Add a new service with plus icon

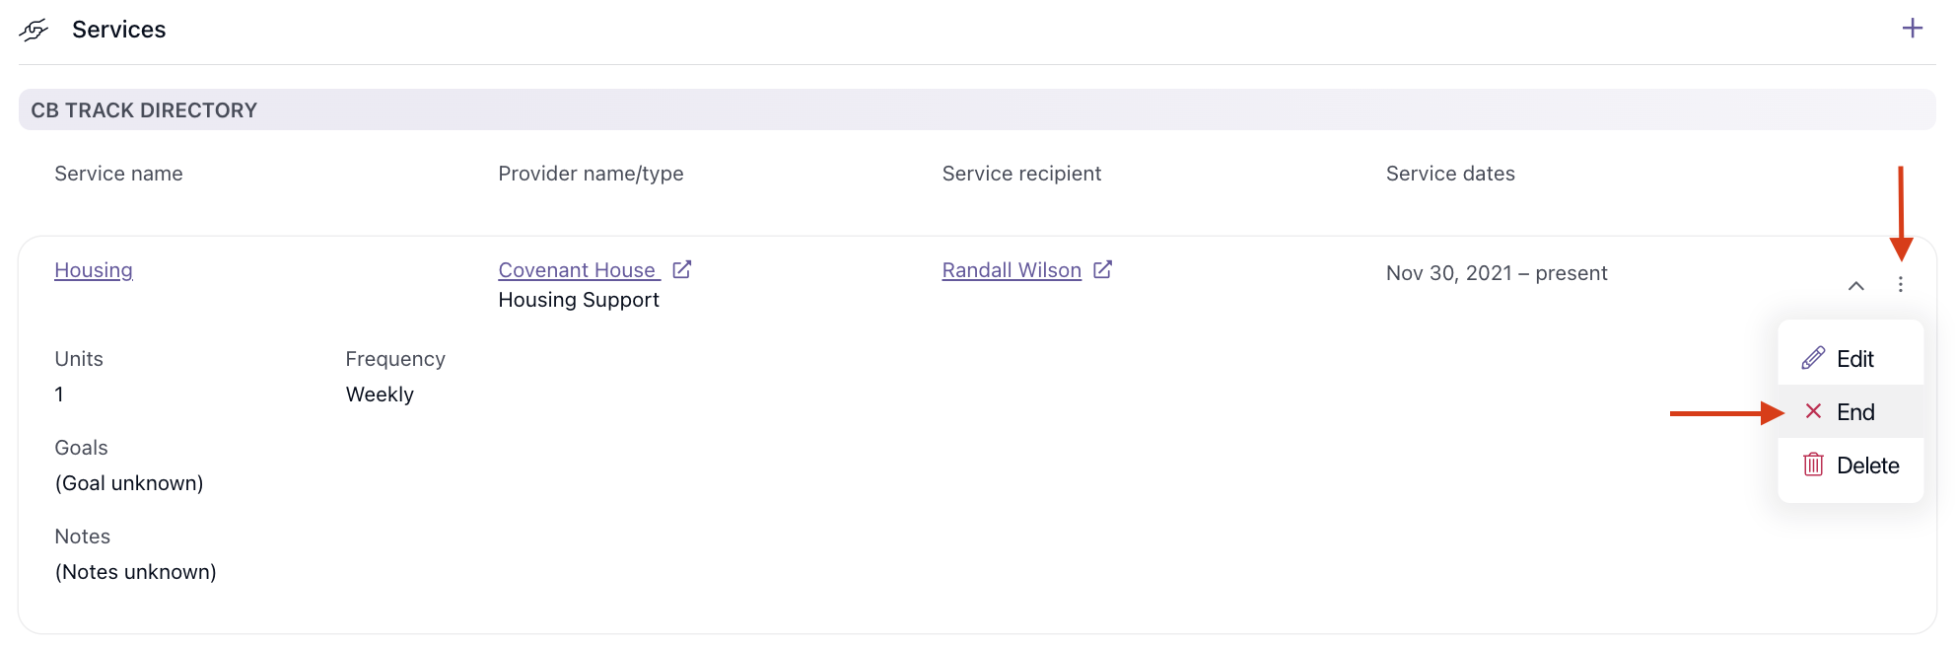tap(1912, 29)
